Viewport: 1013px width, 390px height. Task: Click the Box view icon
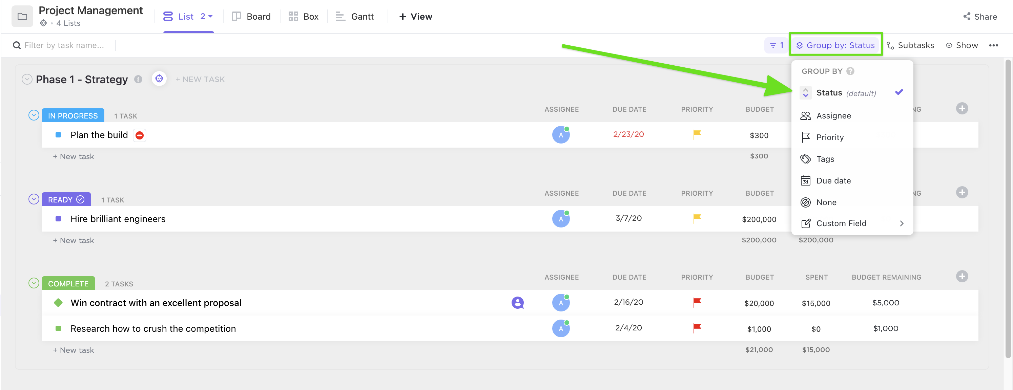293,16
